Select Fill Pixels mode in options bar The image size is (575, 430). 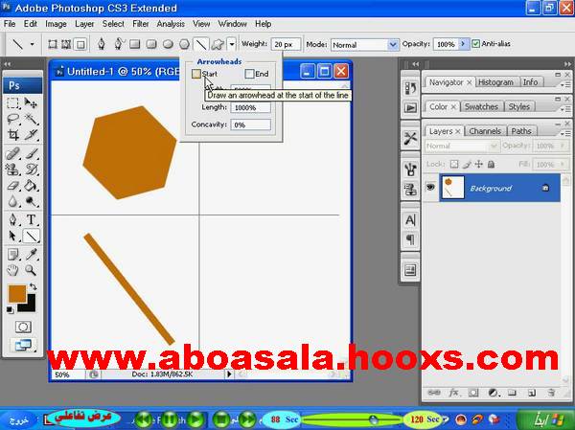[x=80, y=44]
